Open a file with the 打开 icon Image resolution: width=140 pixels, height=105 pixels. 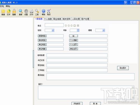pos(9,12)
